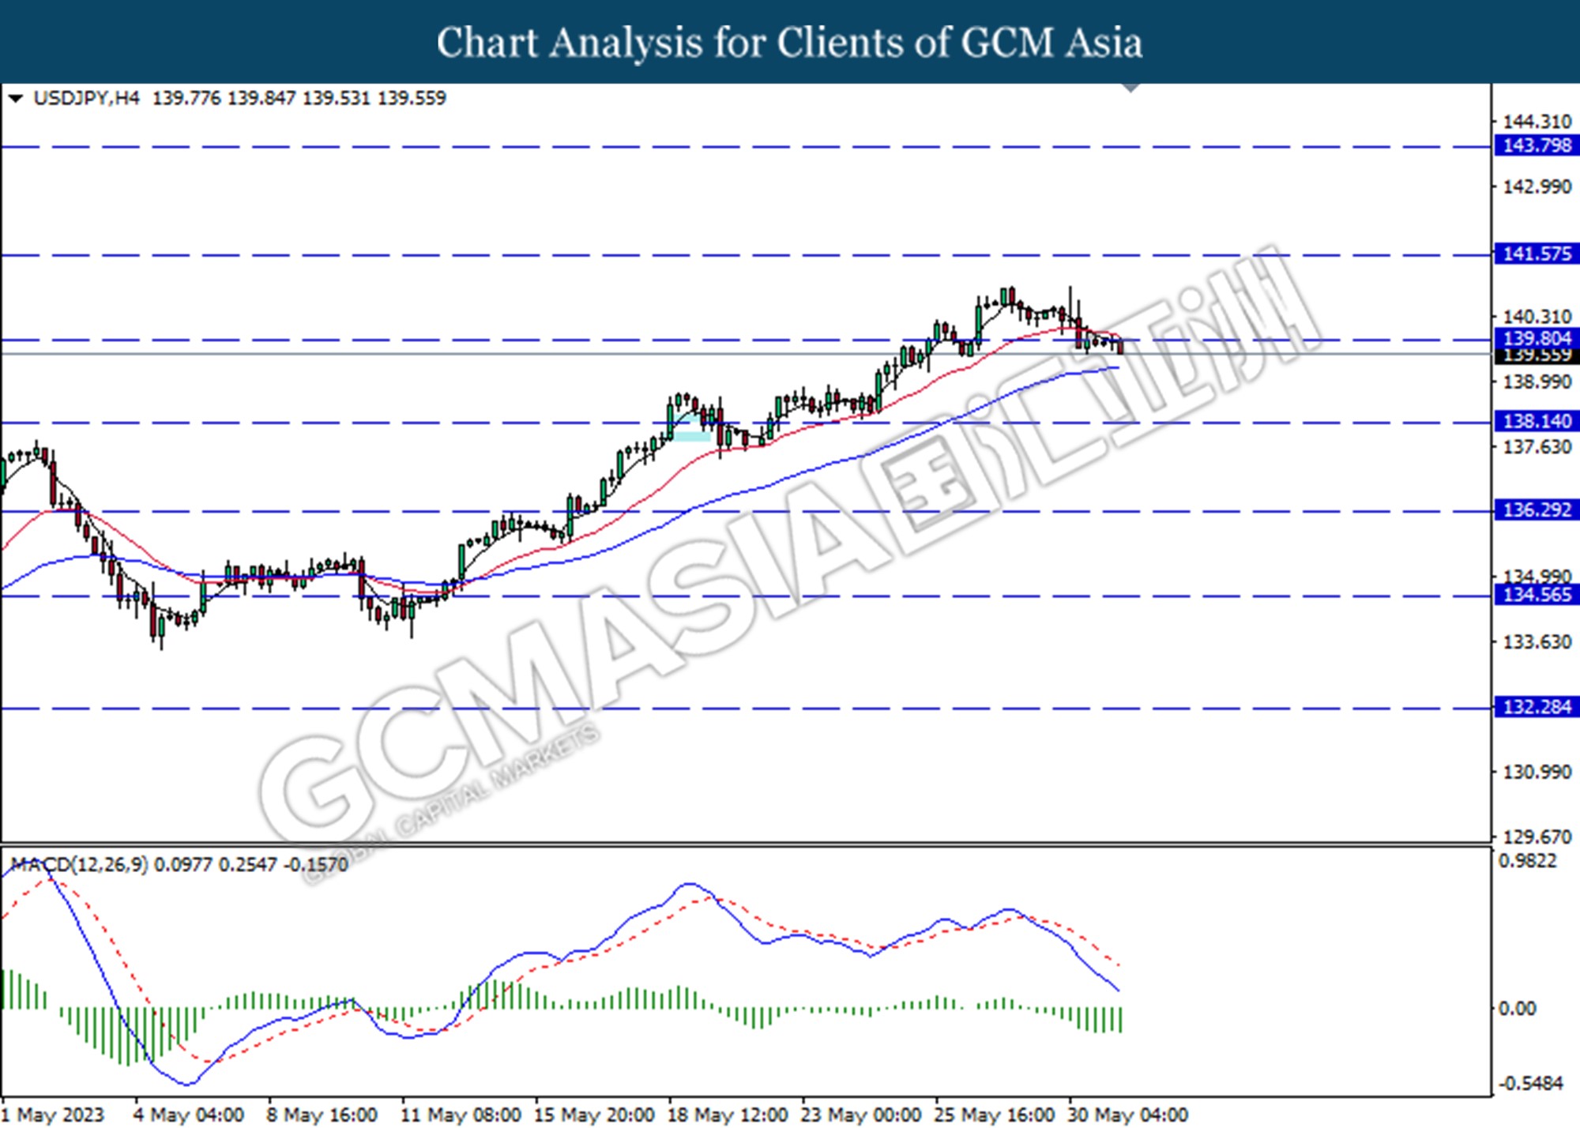This screenshot has height=1128, width=1580.
Task: Click the 129.670 price axis value
Action: (1537, 837)
